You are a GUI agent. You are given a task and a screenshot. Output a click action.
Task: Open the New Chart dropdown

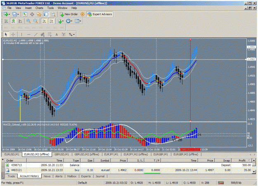click(x=7, y=14)
